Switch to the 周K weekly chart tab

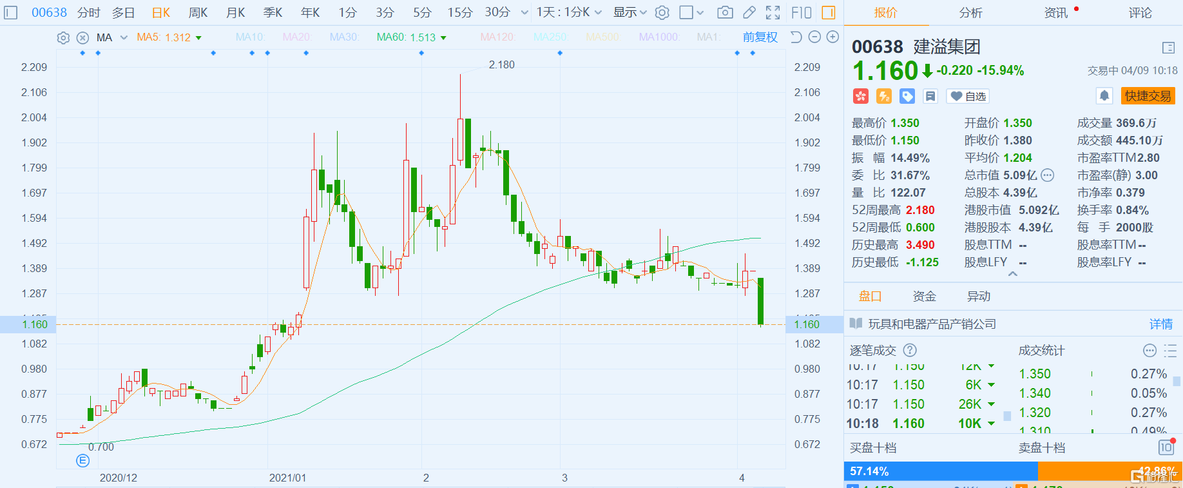point(198,12)
